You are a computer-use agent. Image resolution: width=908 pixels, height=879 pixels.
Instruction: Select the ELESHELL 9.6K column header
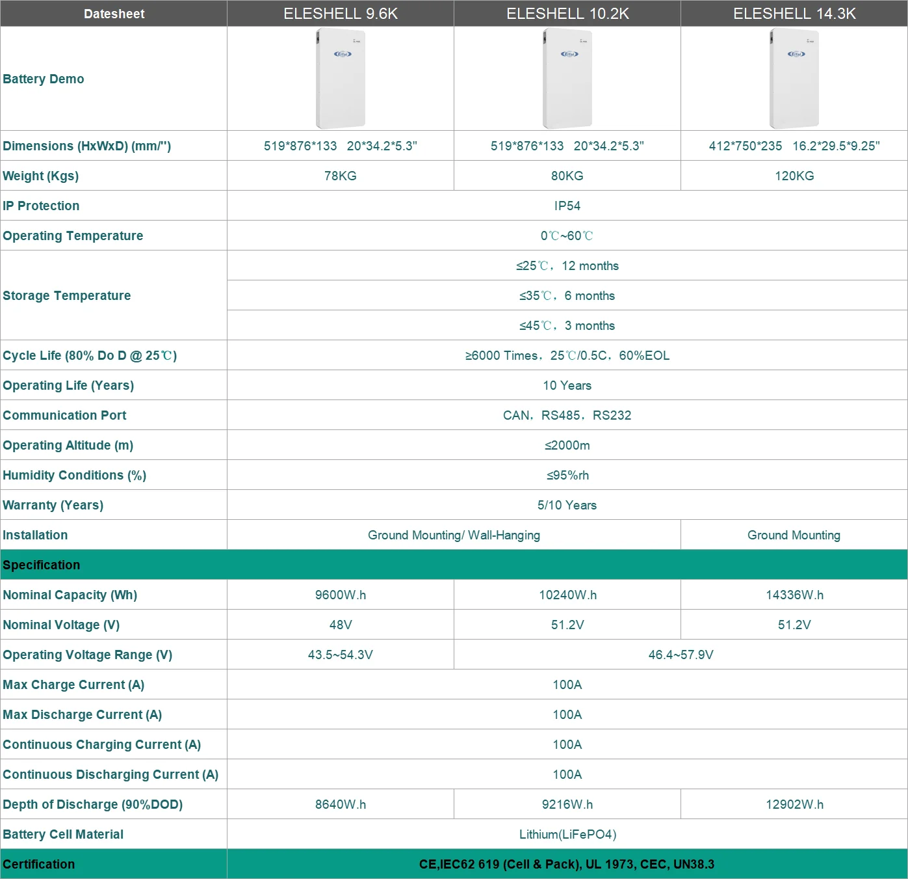click(340, 14)
